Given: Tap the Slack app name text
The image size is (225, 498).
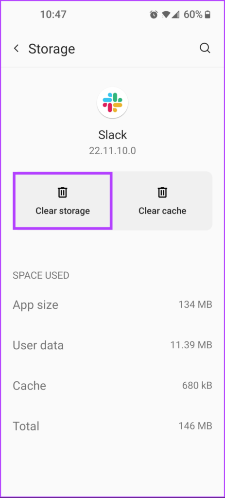Looking at the screenshot, I should click(x=112, y=135).
